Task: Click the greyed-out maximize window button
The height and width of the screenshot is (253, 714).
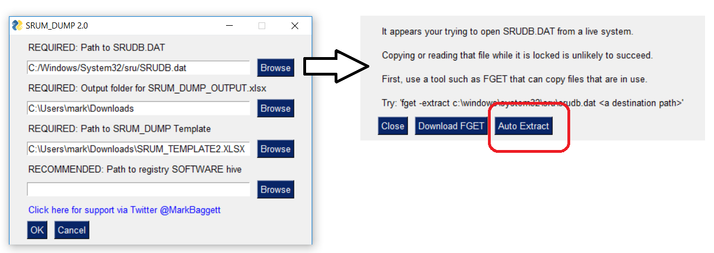Action: (x=262, y=26)
